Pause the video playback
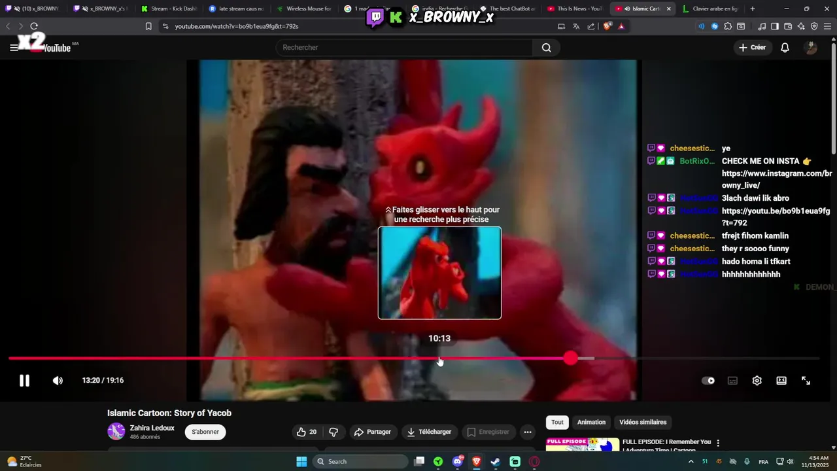This screenshot has width=837, height=471. (x=24, y=381)
